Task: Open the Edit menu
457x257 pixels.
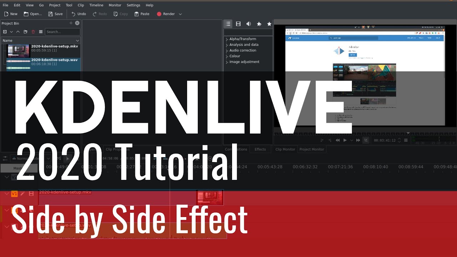Action: pos(17,5)
